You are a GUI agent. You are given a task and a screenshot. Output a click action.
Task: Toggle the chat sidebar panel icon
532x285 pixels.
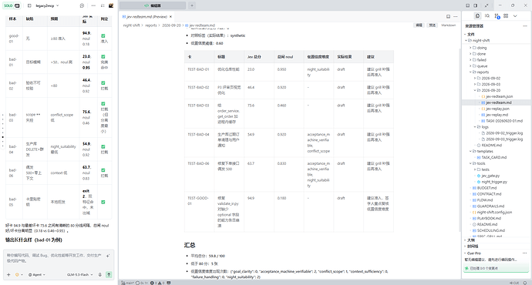29,5
